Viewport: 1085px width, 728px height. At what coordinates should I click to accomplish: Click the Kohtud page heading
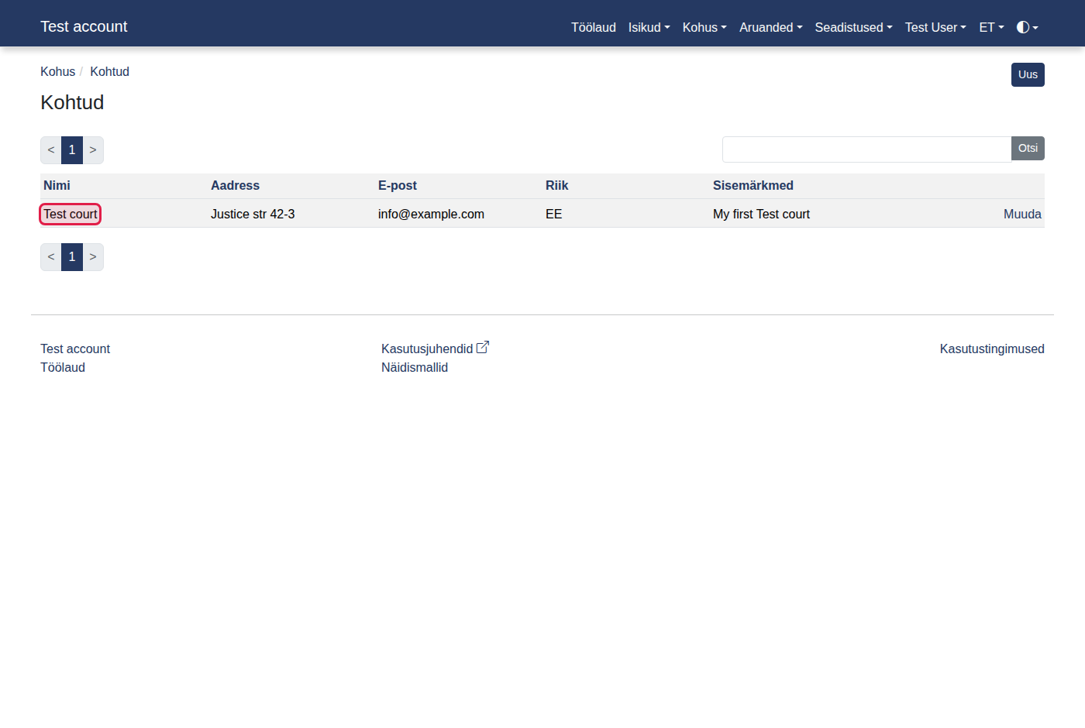click(x=72, y=102)
